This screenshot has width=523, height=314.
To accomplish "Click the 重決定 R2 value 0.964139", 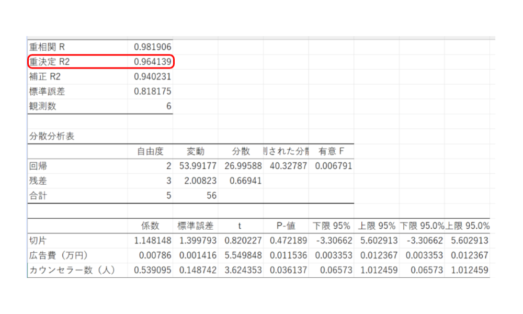I will [x=152, y=62].
